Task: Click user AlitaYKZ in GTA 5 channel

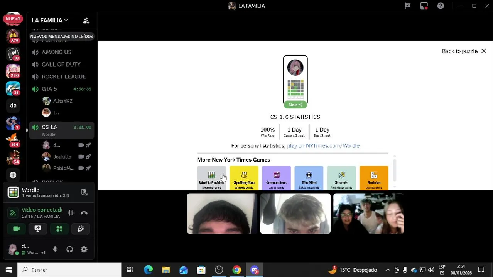Action: pyautogui.click(x=62, y=101)
